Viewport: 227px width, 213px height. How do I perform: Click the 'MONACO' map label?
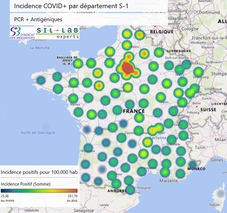tap(196, 169)
